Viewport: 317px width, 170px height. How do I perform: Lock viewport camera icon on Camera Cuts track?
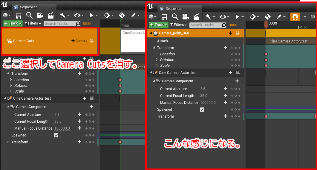[x=92, y=41]
